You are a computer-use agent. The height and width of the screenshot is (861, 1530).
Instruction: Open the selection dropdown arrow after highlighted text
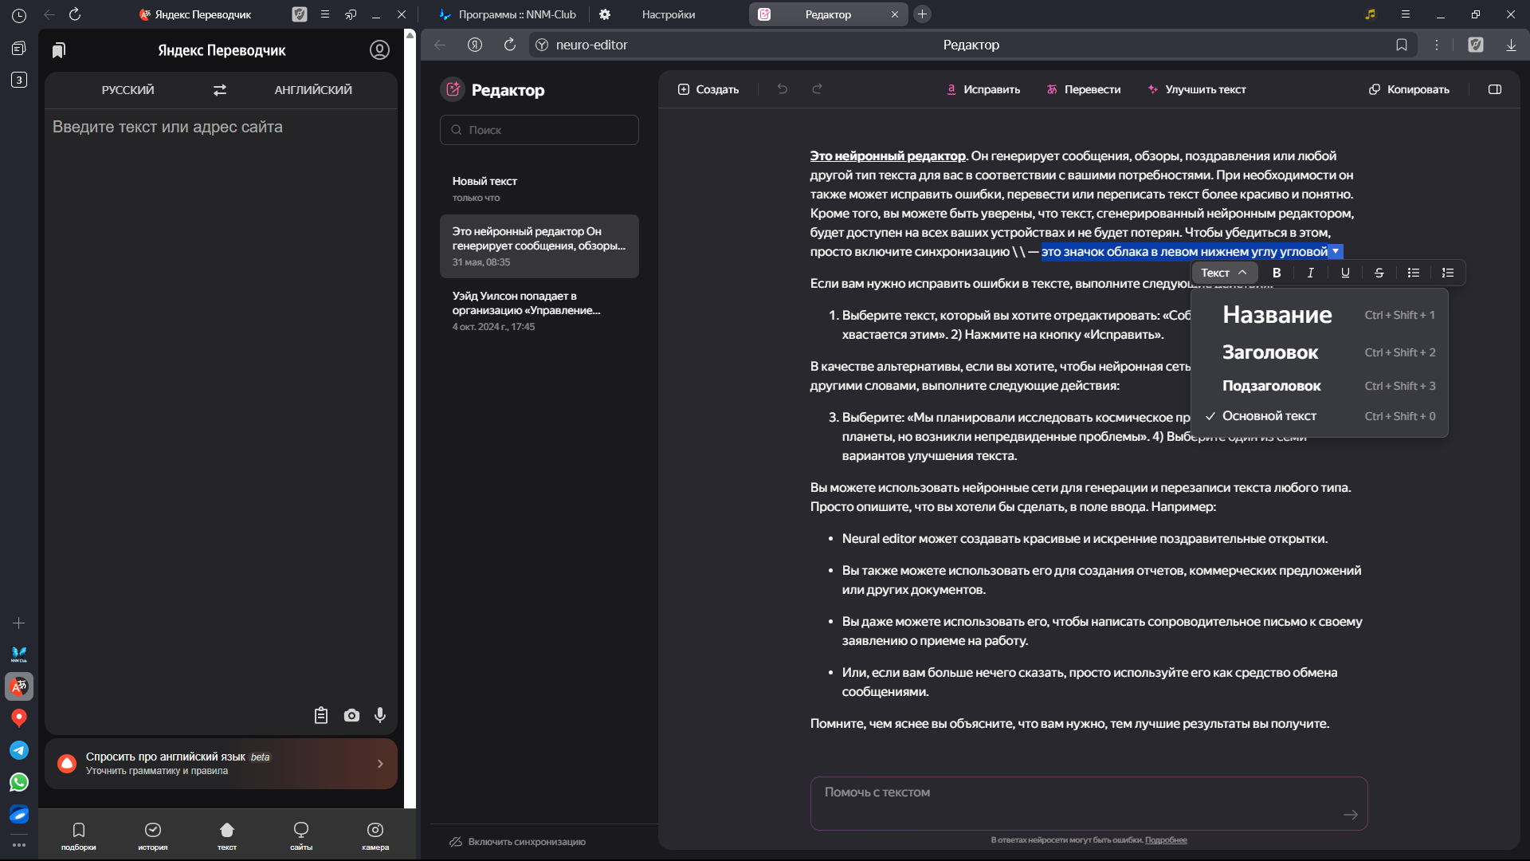(1336, 251)
